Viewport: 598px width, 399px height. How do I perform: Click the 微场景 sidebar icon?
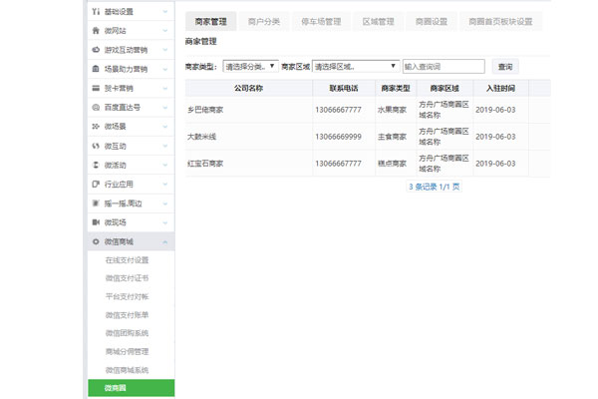pos(96,127)
